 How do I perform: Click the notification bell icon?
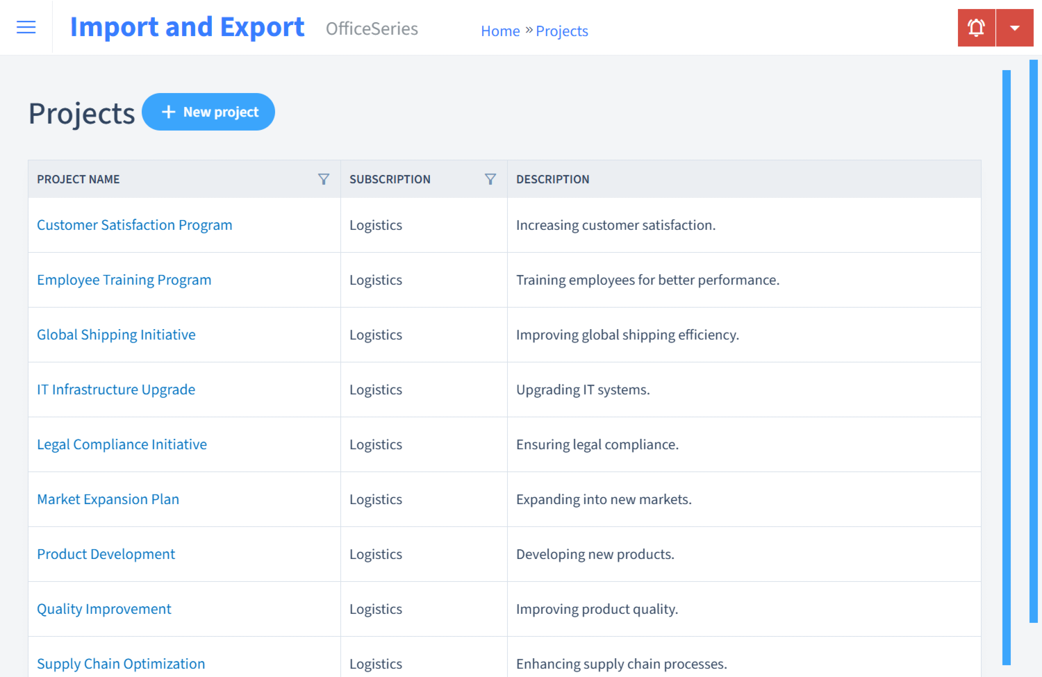pyautogui.click(x=976, y=27)
